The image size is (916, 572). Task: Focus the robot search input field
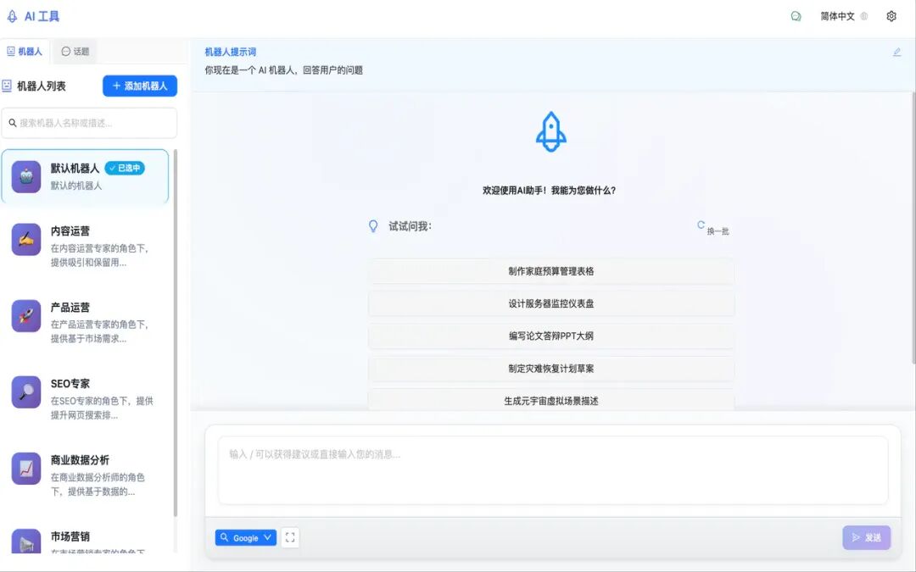tap(89, 123)
